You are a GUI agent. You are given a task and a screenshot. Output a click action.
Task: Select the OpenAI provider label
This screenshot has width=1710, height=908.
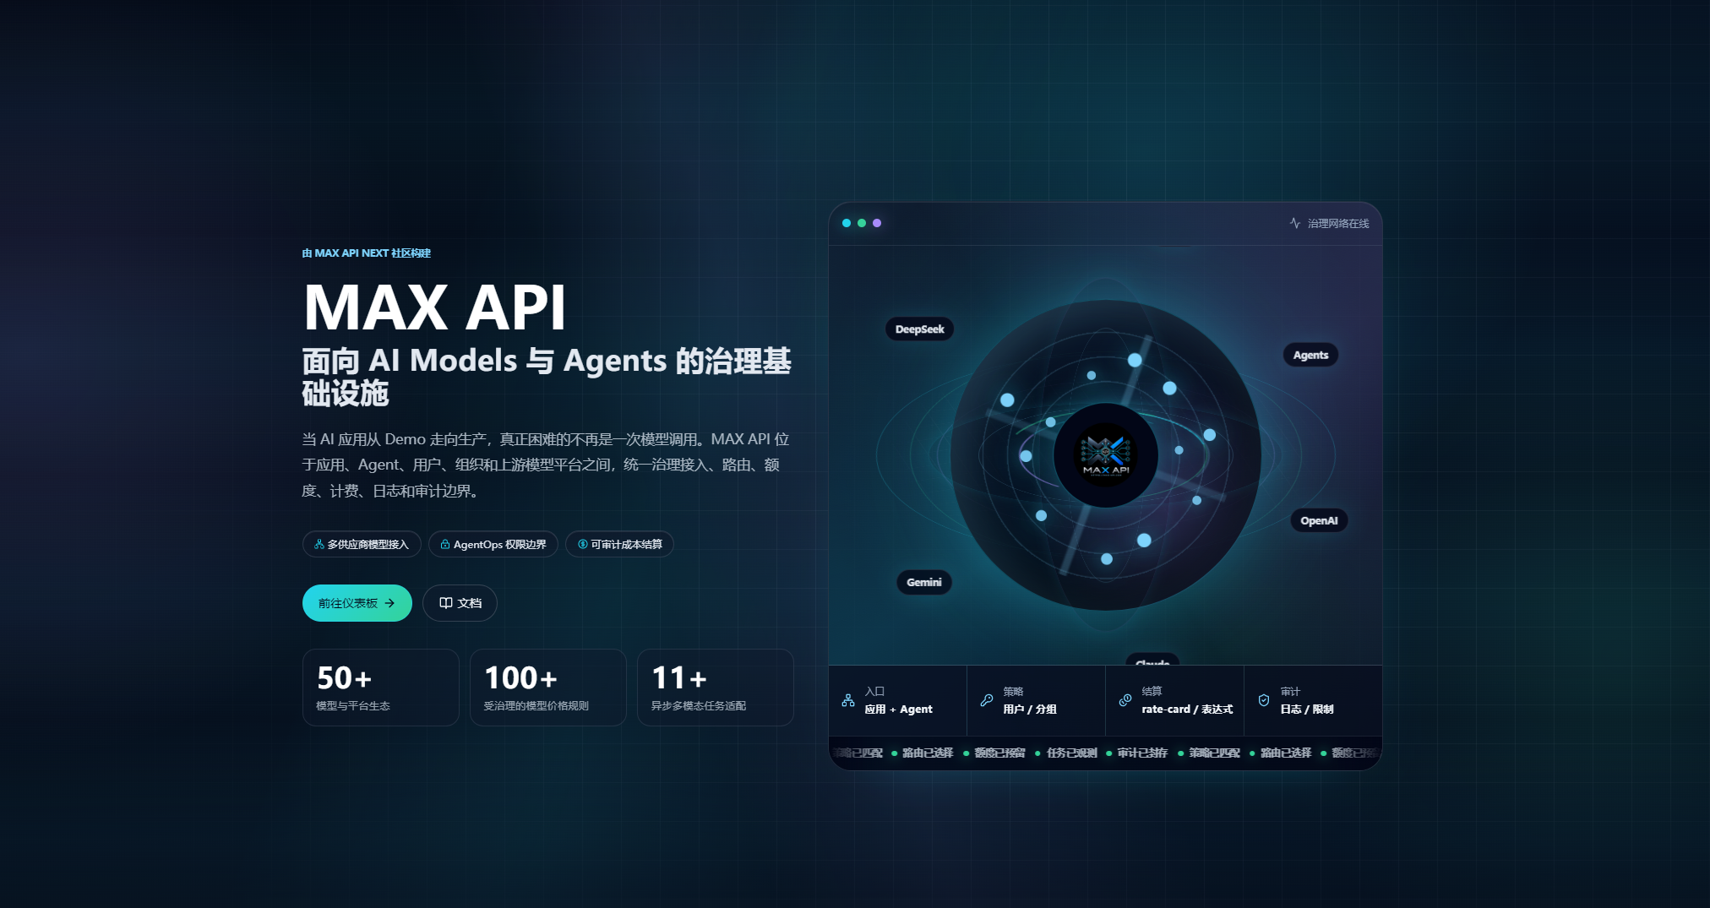click(1319, 521)
